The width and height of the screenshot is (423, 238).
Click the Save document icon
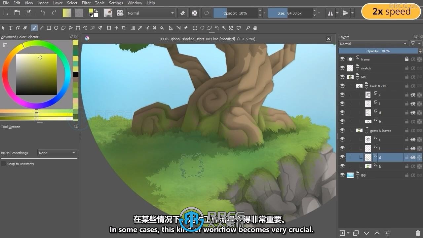28,13
